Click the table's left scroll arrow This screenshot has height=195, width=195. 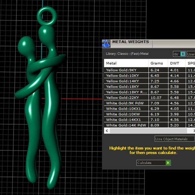click(107, 131)
